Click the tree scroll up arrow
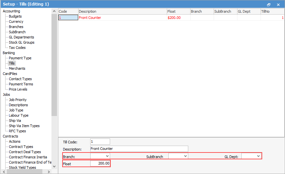 (x=54, y=11)
